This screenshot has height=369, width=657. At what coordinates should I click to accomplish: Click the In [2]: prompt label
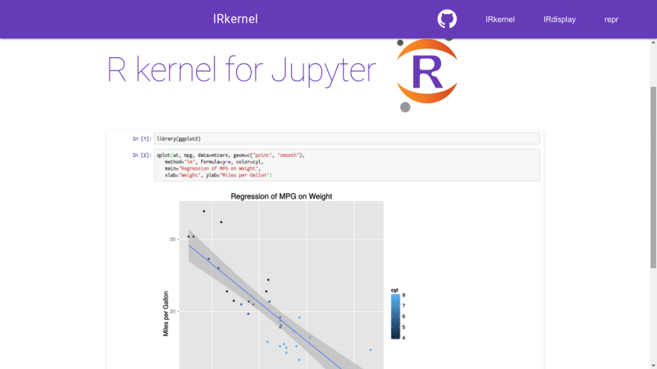click(x=142, y=155)
